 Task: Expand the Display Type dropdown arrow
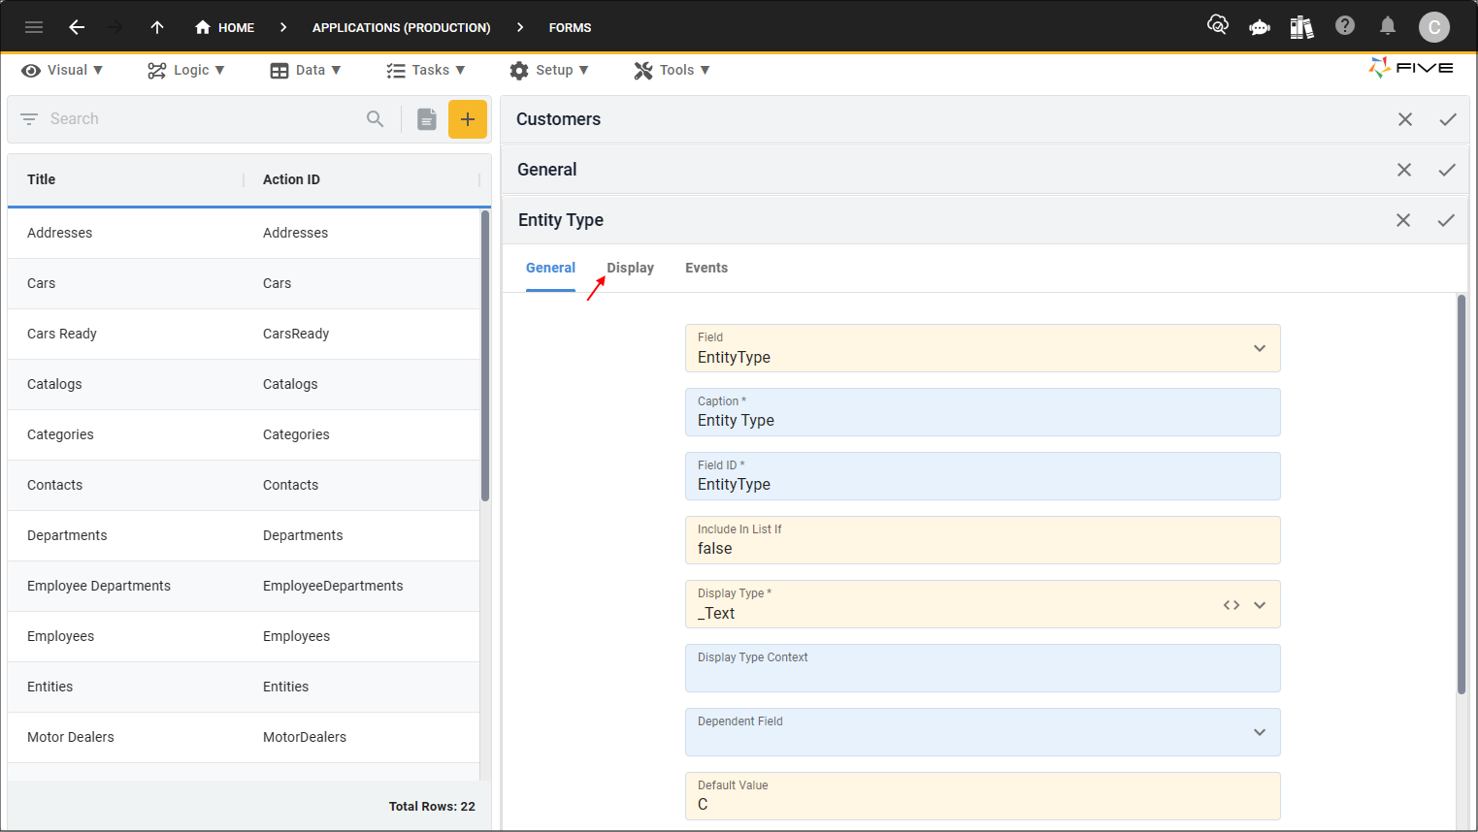pos(1260,605)
